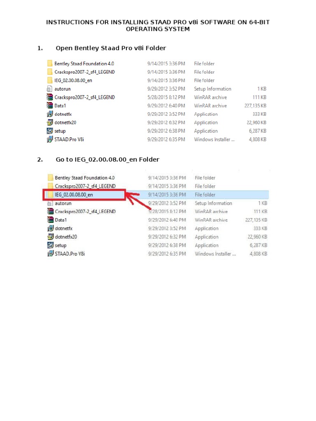
Task: Select the "autorun" file name in step 1 list
Action: coord(63,89)
